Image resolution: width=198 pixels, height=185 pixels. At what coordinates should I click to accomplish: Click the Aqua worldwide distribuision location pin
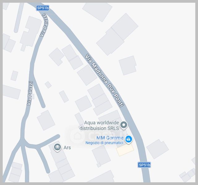124,125
